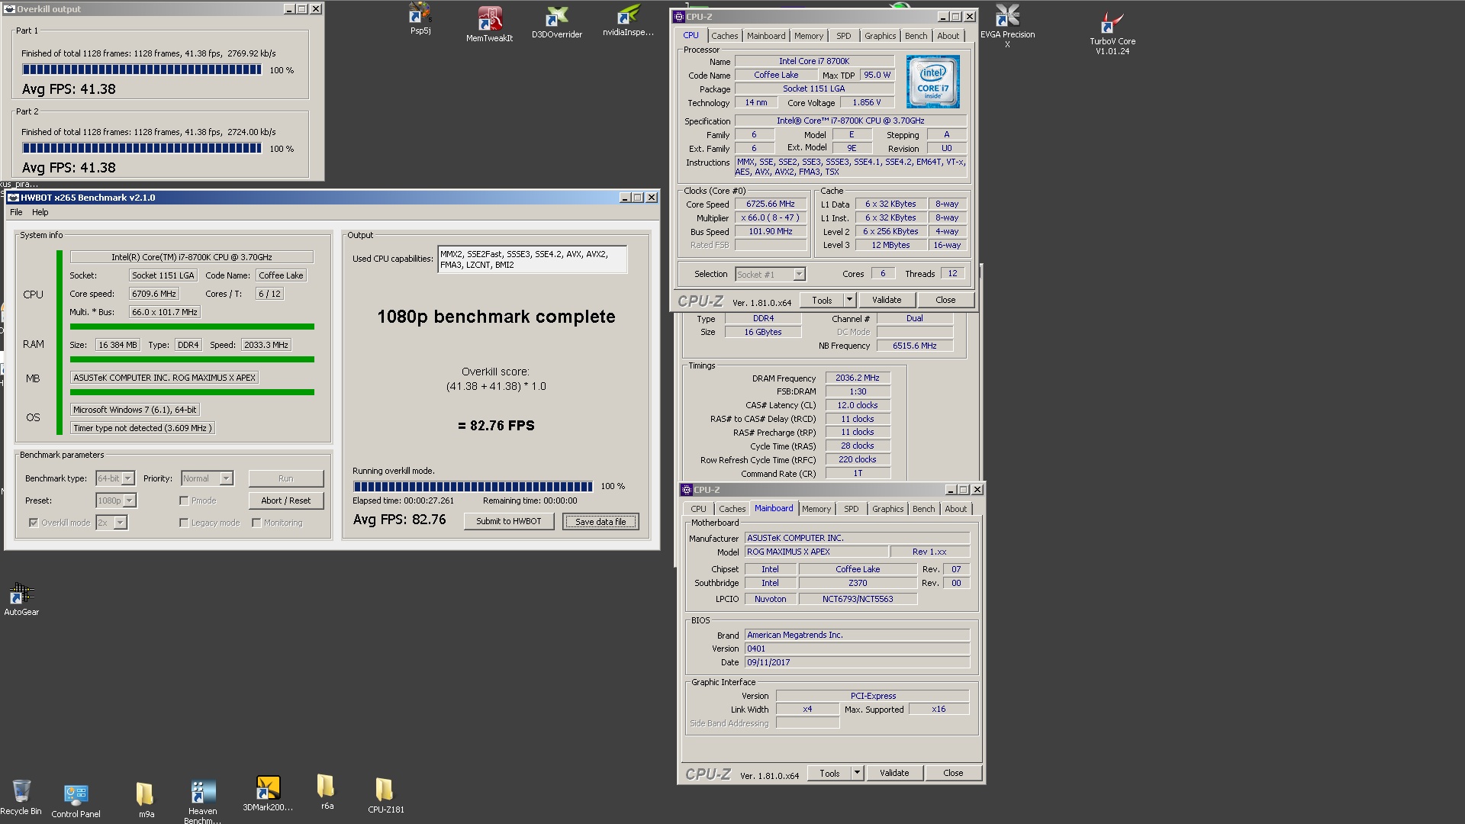
Task: Click the Running overkill mode progress bar
Action: point(473,486)
